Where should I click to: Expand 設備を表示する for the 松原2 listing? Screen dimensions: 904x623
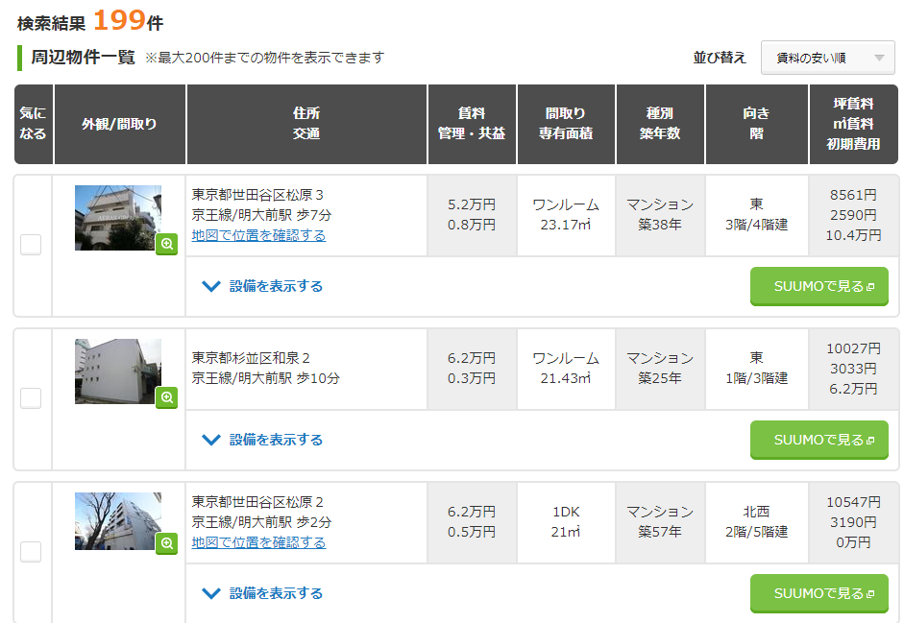click(262, 593)
